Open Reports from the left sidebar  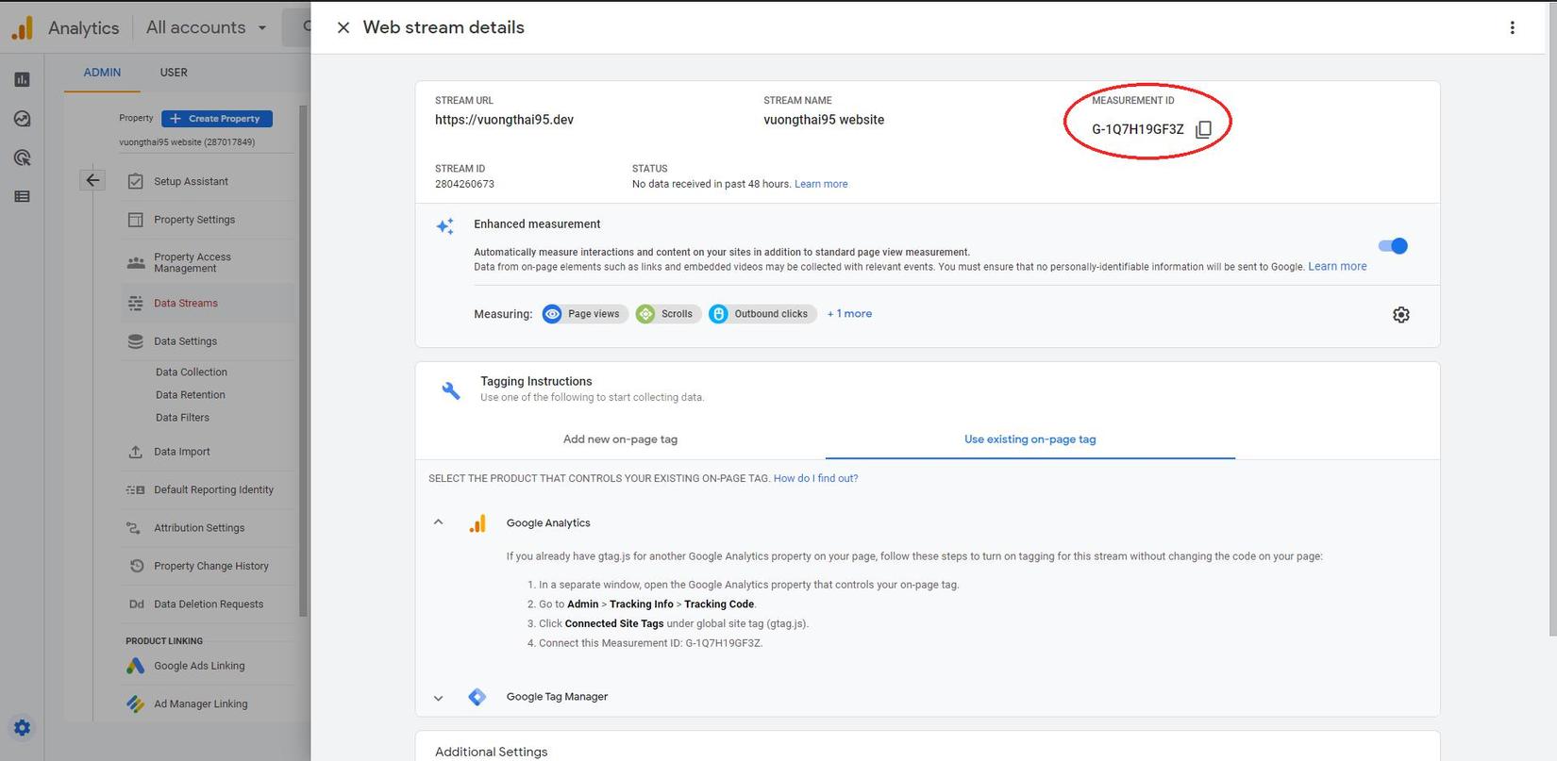pos(22,80)
